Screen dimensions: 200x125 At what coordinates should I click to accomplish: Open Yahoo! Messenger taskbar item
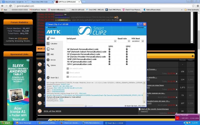pyautogui.click(x=25, y=123)
